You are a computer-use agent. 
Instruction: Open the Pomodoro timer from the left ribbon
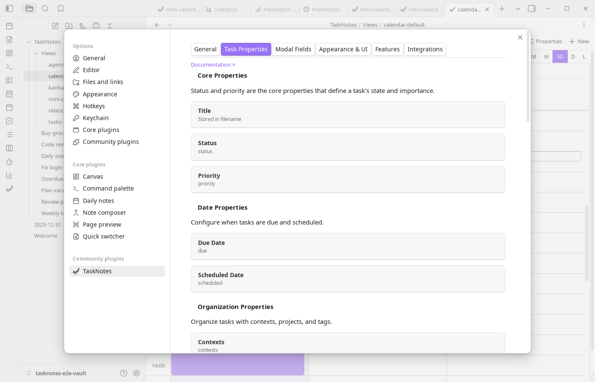tap(9, 162)
